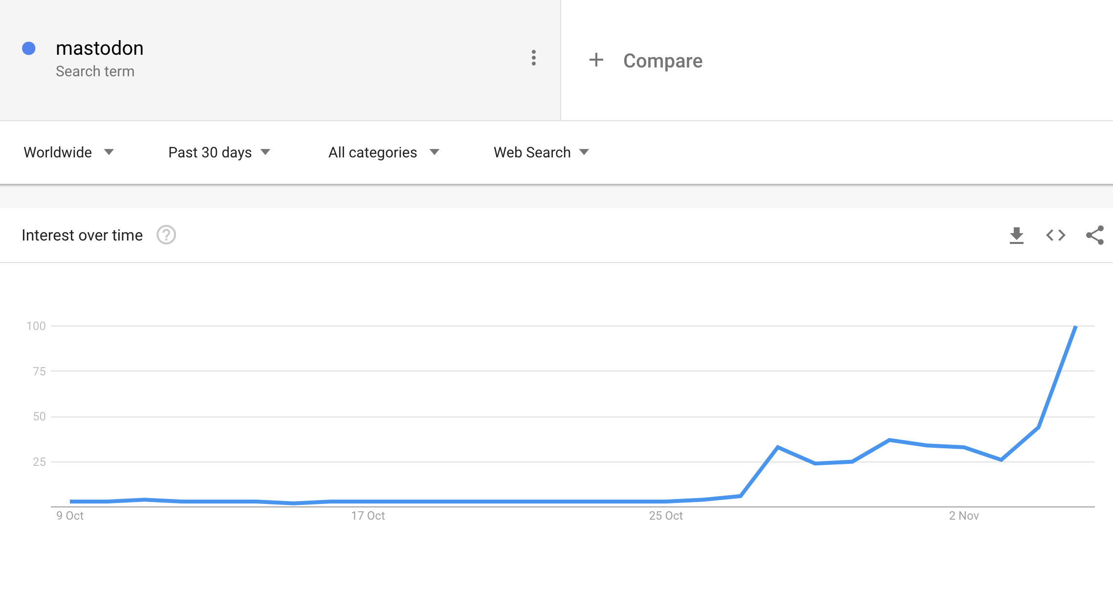Expand the All categories dropdown

pyautogui.click(x=384, y=153)
